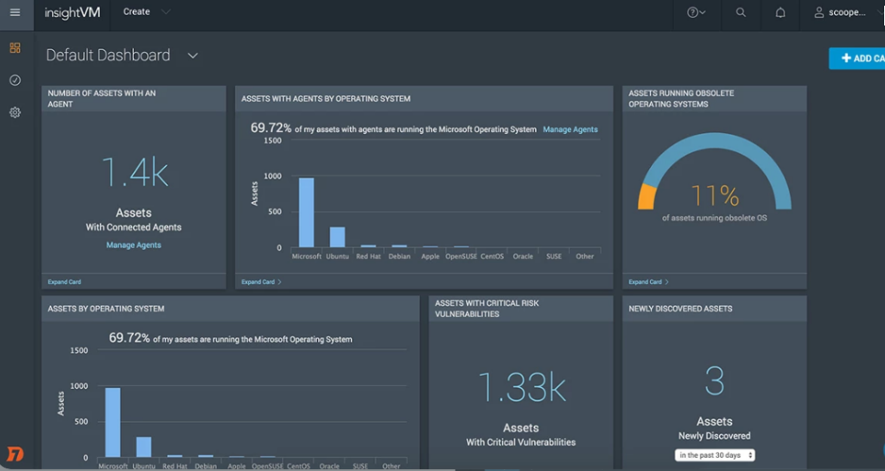Click 'Assets with Critical Risk Vulnerabilities' title

click(x=487, y=309)
